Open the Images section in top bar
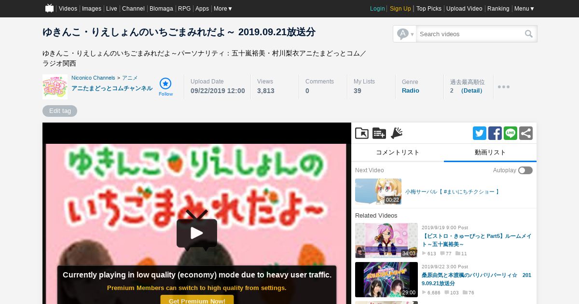The width and height of the screenshot is (579, 304). (x=92, y=9)
